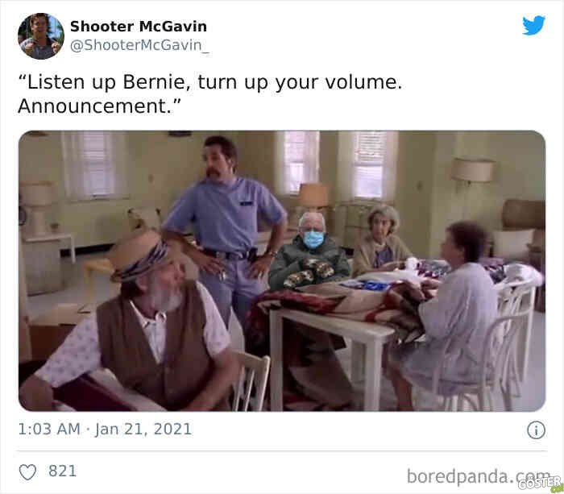Open the info circle icon
Screen dimensions: 564x494
536,430
